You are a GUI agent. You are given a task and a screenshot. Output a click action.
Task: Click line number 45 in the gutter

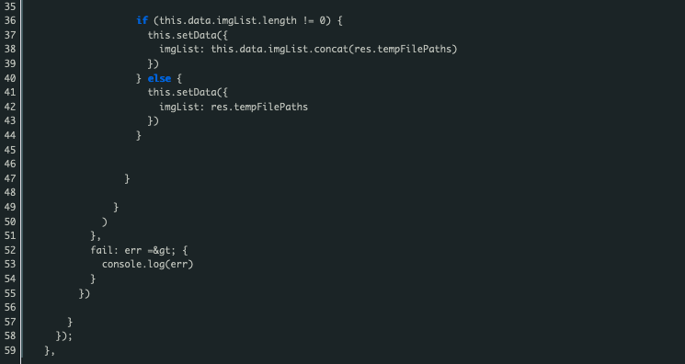tap(10, 150)
